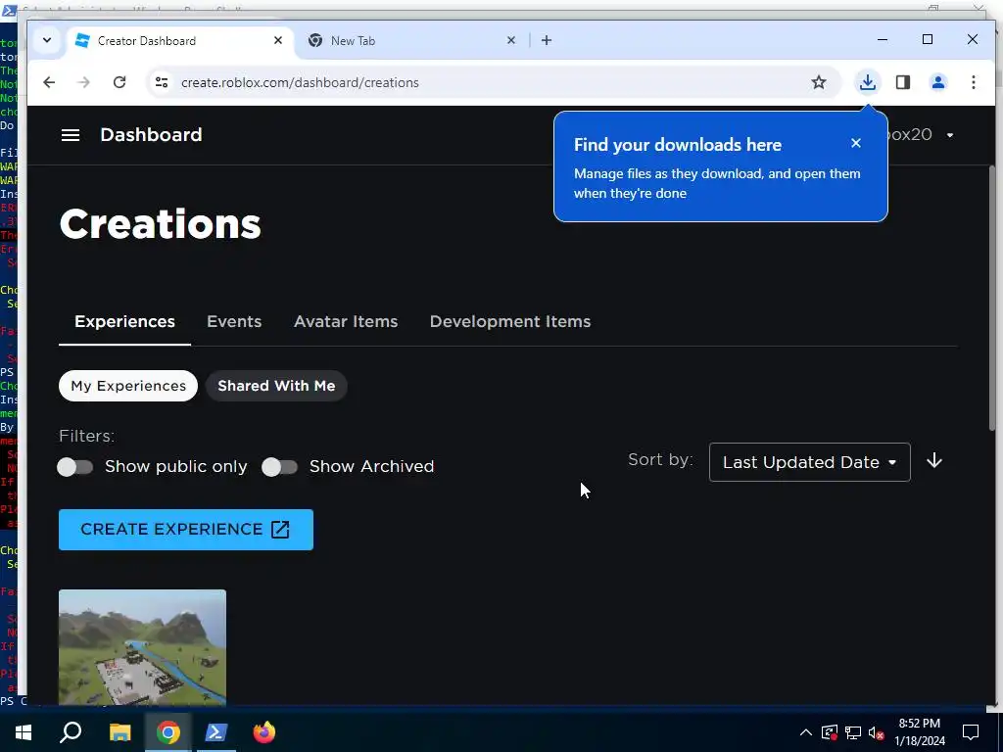This screenshot has height=752, width=1003.
Task: Close the Creator Dashboard tab
Action: coord(278,40)
